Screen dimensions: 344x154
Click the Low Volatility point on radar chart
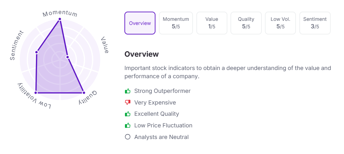[36, 93]
